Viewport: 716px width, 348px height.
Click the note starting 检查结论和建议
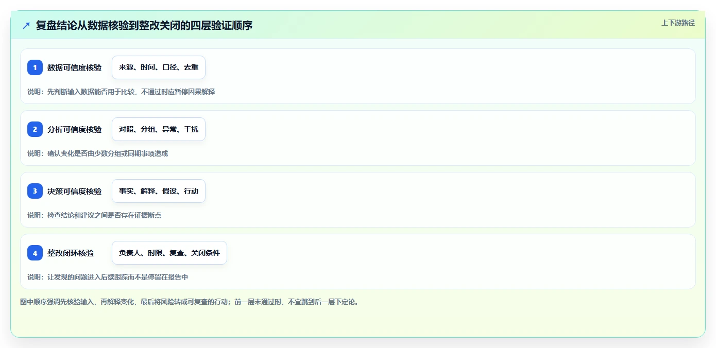94,215
